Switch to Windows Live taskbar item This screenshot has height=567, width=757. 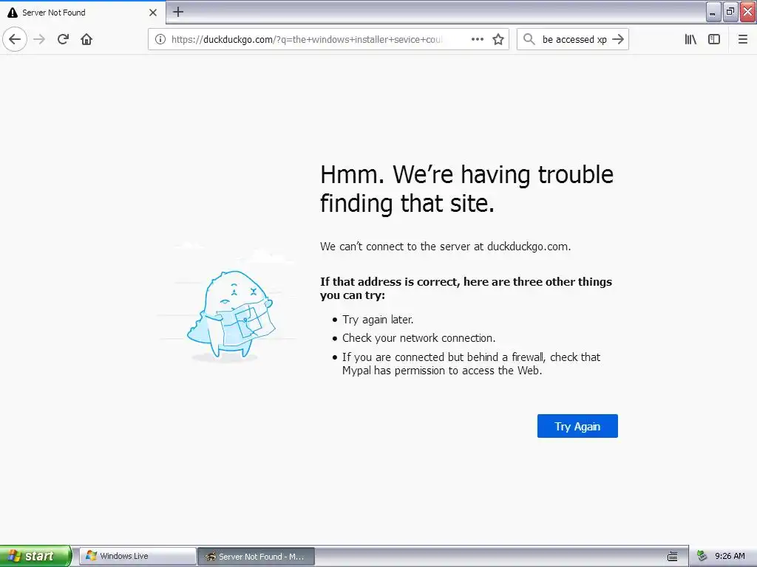(x=138, y=556)
